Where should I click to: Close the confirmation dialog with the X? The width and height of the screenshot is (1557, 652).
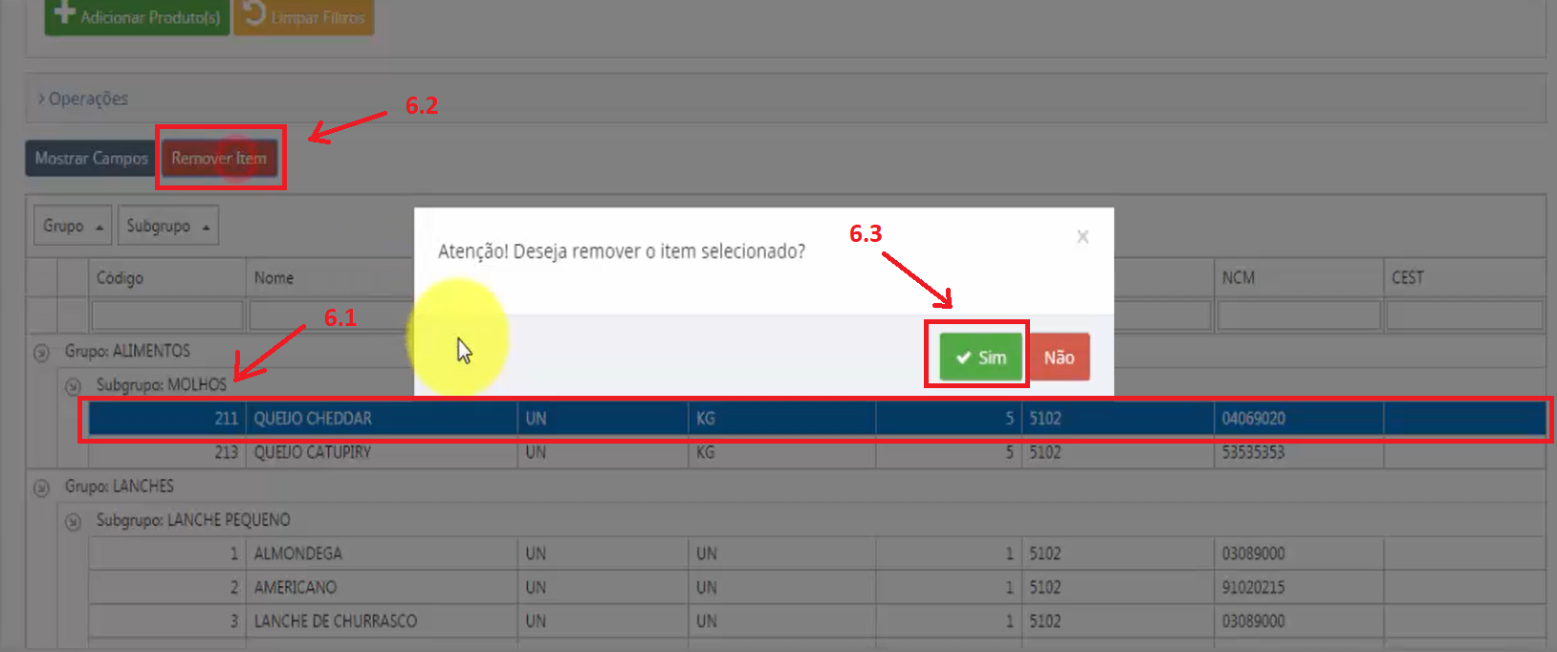1083,236
